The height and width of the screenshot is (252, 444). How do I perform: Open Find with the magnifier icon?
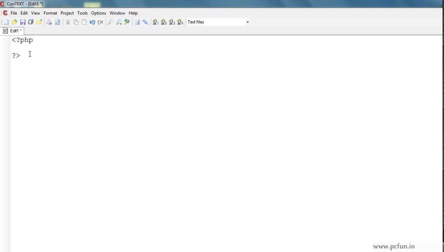[111, 22]
